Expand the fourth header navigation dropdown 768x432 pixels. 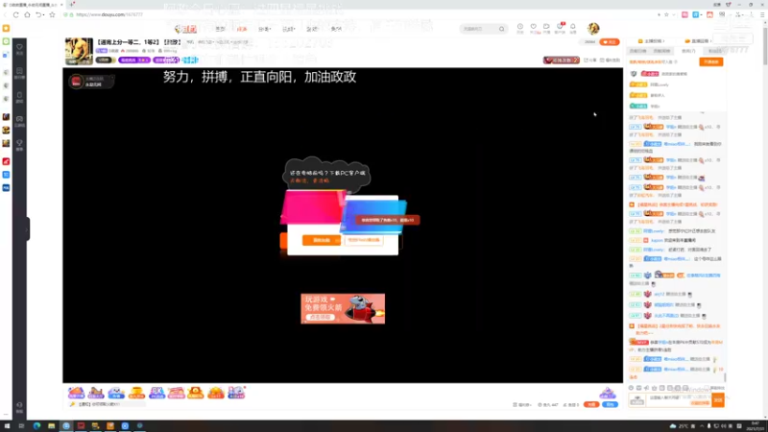[289, 30]
